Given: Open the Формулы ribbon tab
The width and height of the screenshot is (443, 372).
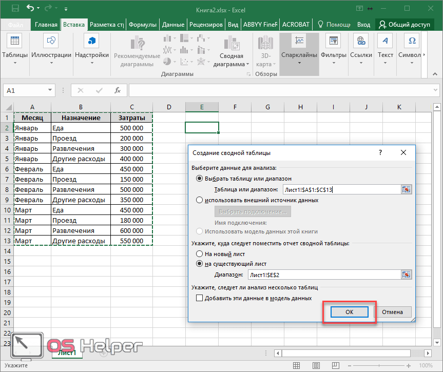Looking at the screenshot, I should pyautogui.click(x=142, y=24).
